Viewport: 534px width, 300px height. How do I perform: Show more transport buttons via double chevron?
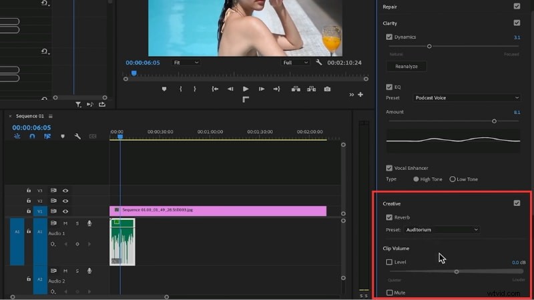352,95
